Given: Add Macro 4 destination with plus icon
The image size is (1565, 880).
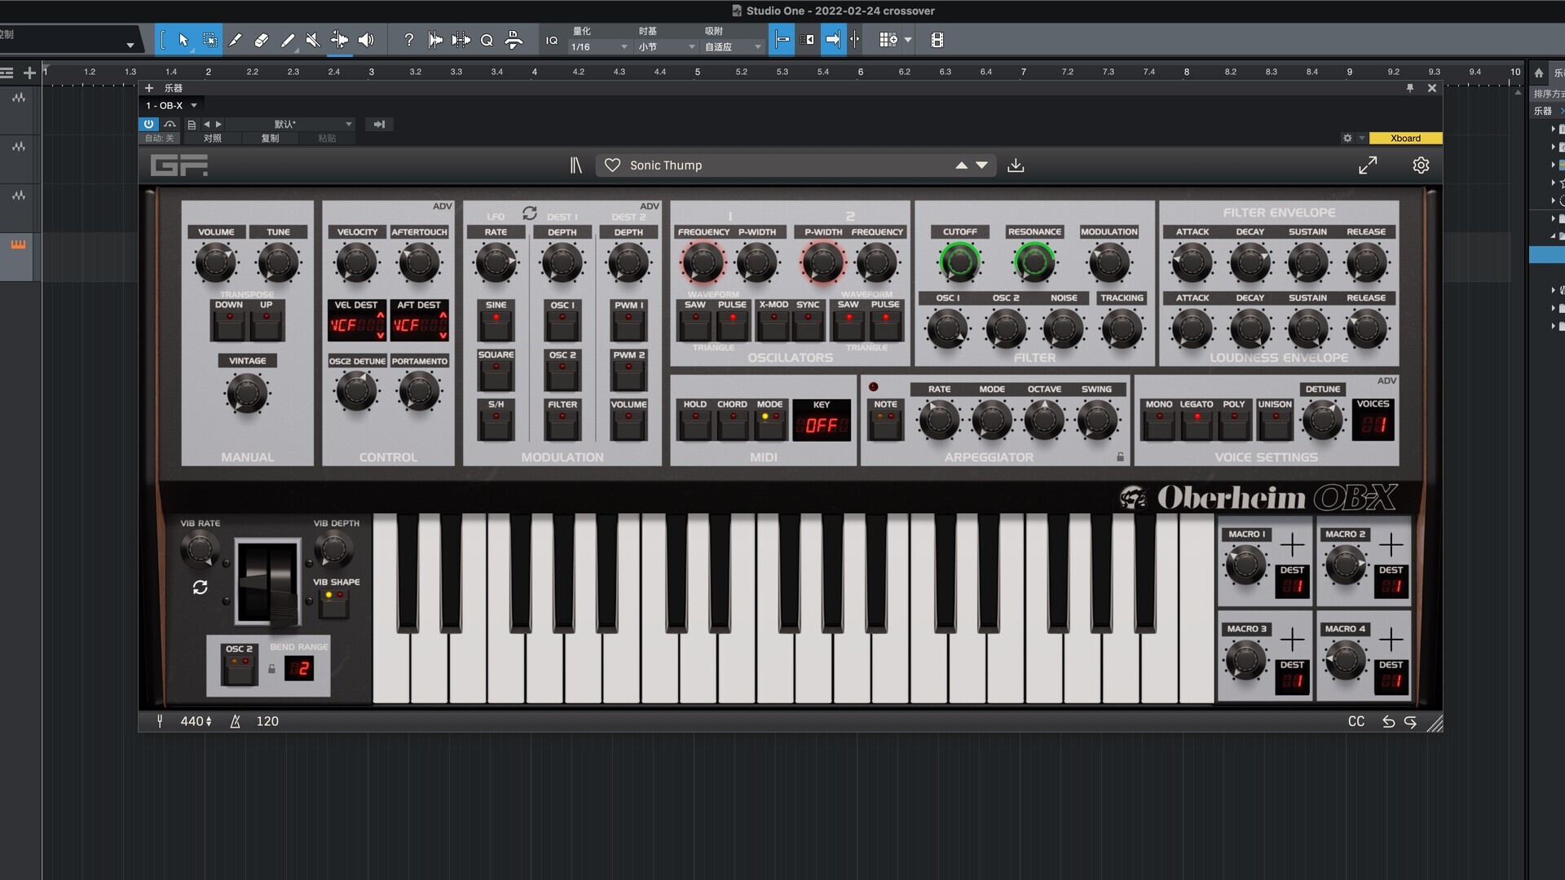Looking at the screenshot, I should (1391, 639).
